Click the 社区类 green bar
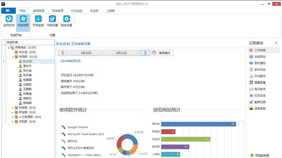This screenshot has width=282, height=158. pos(186,139)
